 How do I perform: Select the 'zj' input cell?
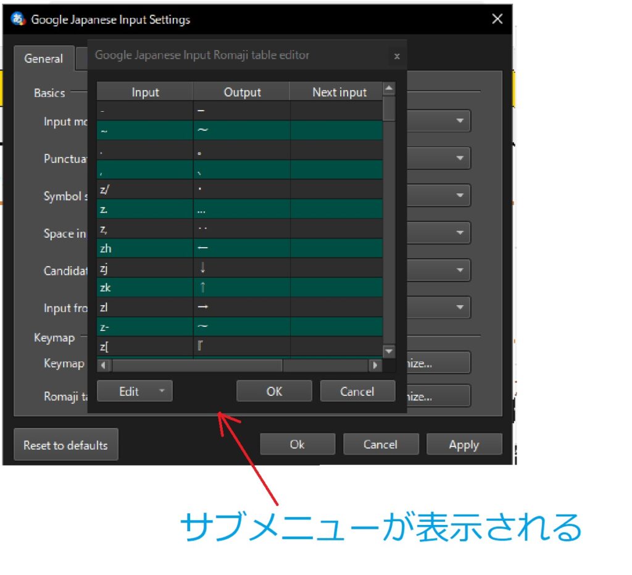[x=145, y=268]
